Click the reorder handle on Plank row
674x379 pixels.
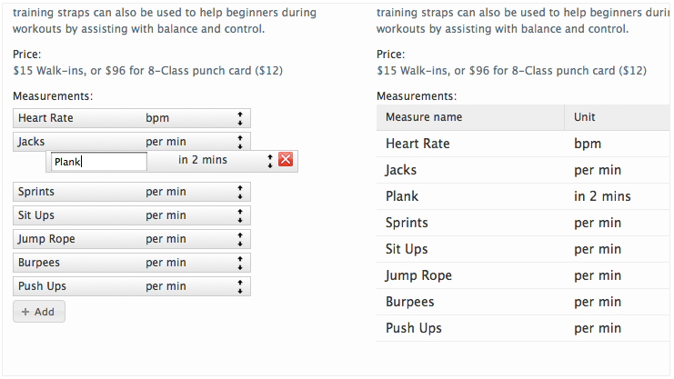tap(270, 160)
